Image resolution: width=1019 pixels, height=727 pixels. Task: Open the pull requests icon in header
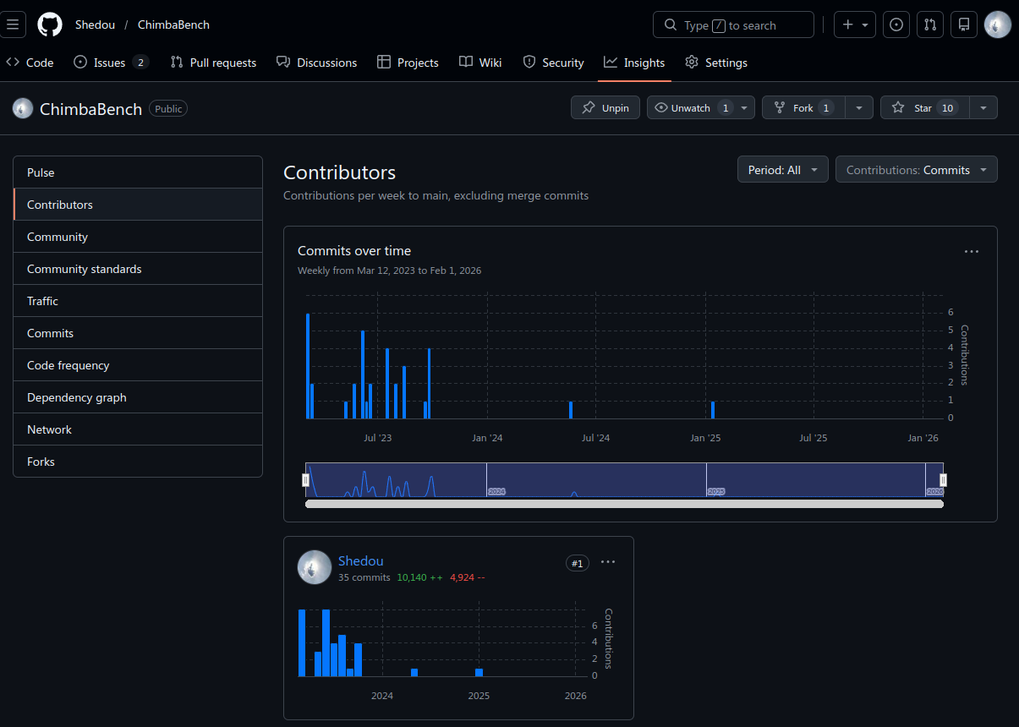pos(930,25)
